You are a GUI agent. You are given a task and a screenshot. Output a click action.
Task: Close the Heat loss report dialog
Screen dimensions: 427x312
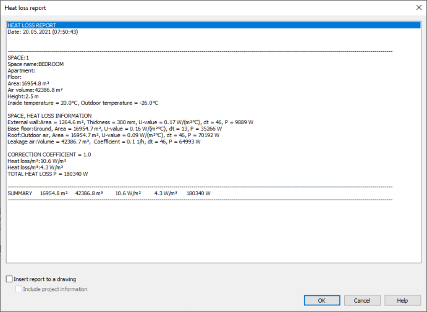click(x=413, y=7)
